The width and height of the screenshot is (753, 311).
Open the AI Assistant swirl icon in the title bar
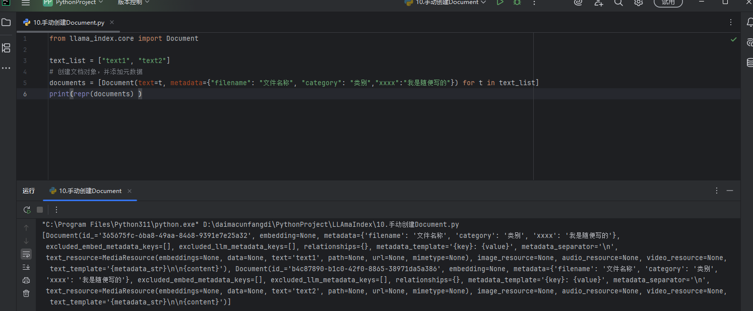(x=579, y=3)
